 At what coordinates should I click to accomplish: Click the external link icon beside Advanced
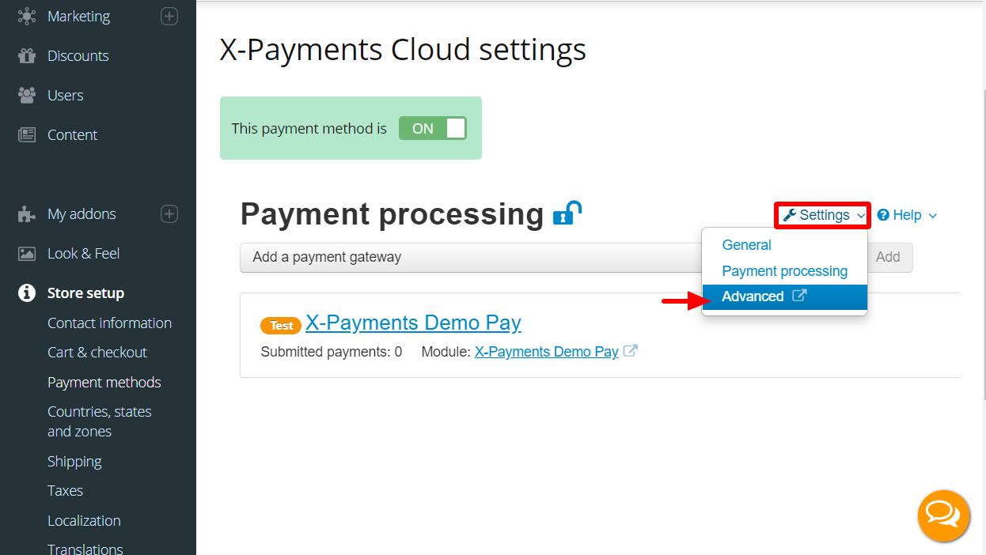click(799, 296)
